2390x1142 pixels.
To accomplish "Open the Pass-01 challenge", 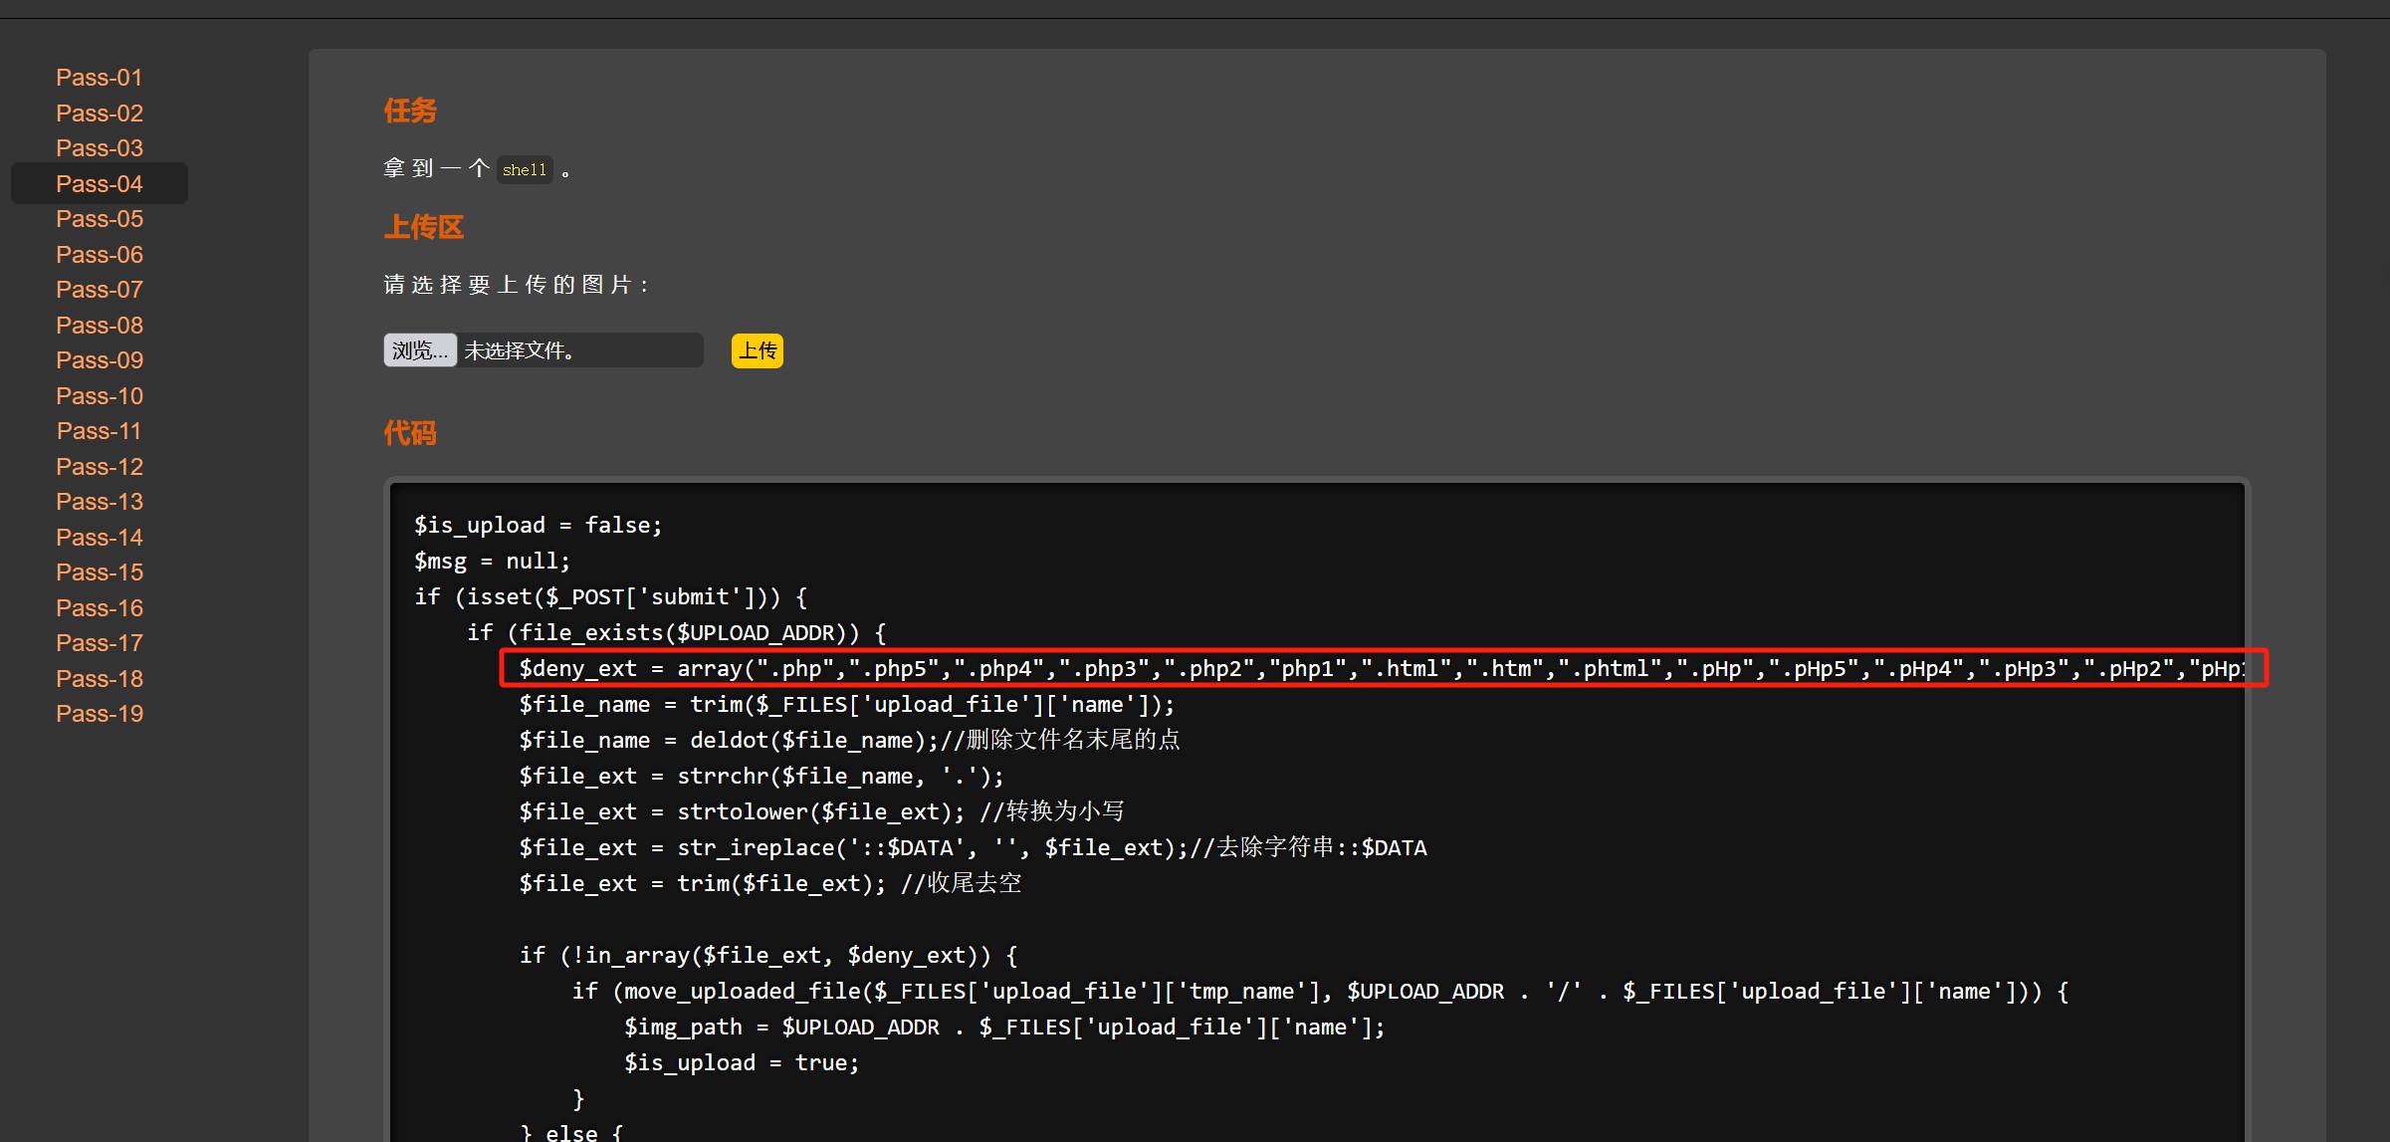I will tap(100, 78).
